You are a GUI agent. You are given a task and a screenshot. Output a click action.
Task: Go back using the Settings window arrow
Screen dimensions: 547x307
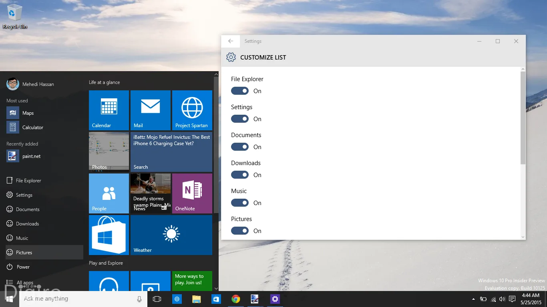[x=231, y=41]
